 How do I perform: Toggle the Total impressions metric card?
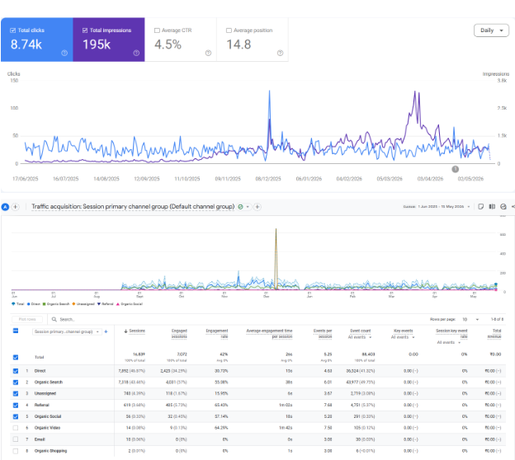tap(109, 40)
